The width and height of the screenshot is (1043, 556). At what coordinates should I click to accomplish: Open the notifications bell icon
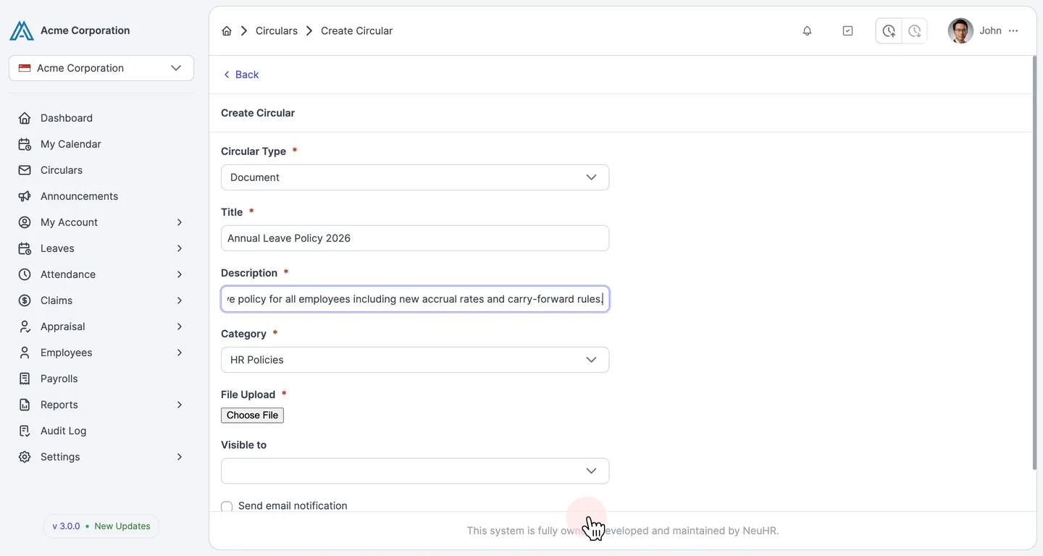[x=807, y=30]
